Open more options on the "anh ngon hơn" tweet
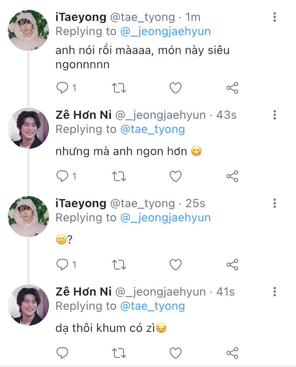This screenshot has width=296, height=367. [x=275, y=115]
